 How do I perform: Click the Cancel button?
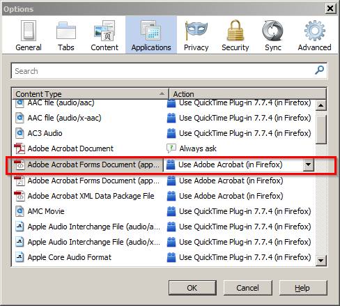[247, 288]
